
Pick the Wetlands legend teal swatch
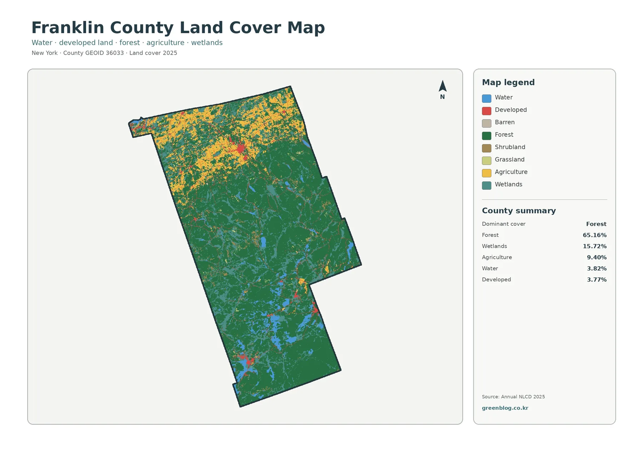487,185
